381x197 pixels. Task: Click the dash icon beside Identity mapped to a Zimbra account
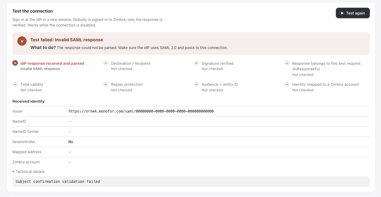[287, 84]
